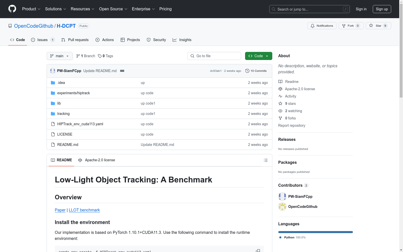Click the file icon for HIPTrack_env_cuda113.yaml
The width and height of the screenshot is (403, 252).
(x=53, y=124)
